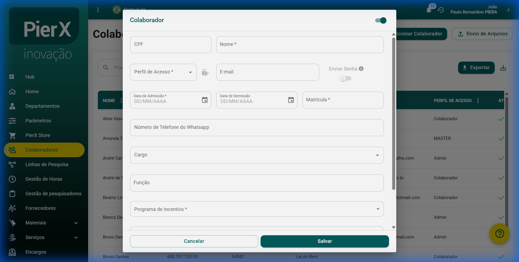The width and height of the screenshot is (519, 262).
Task: Open the Data de Admissão calendar picker
Action: 205,100
